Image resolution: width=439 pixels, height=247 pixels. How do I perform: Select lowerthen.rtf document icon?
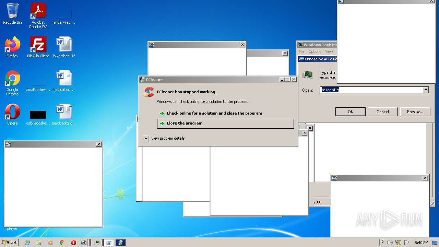click(x=64, y=47)
